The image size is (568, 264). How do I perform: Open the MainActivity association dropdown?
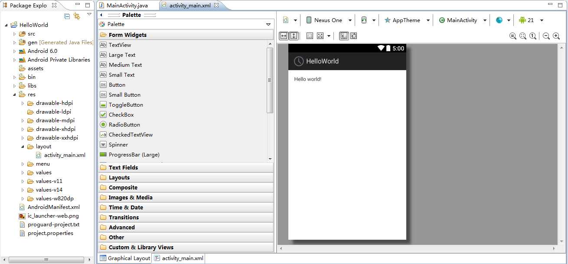(462, 20)
